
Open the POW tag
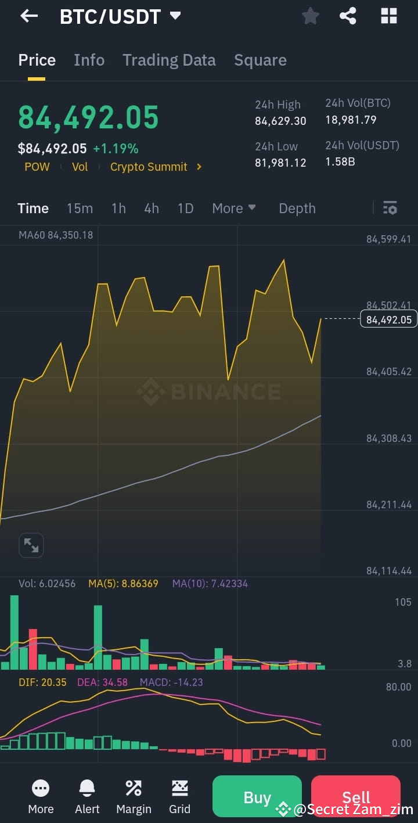37,167
